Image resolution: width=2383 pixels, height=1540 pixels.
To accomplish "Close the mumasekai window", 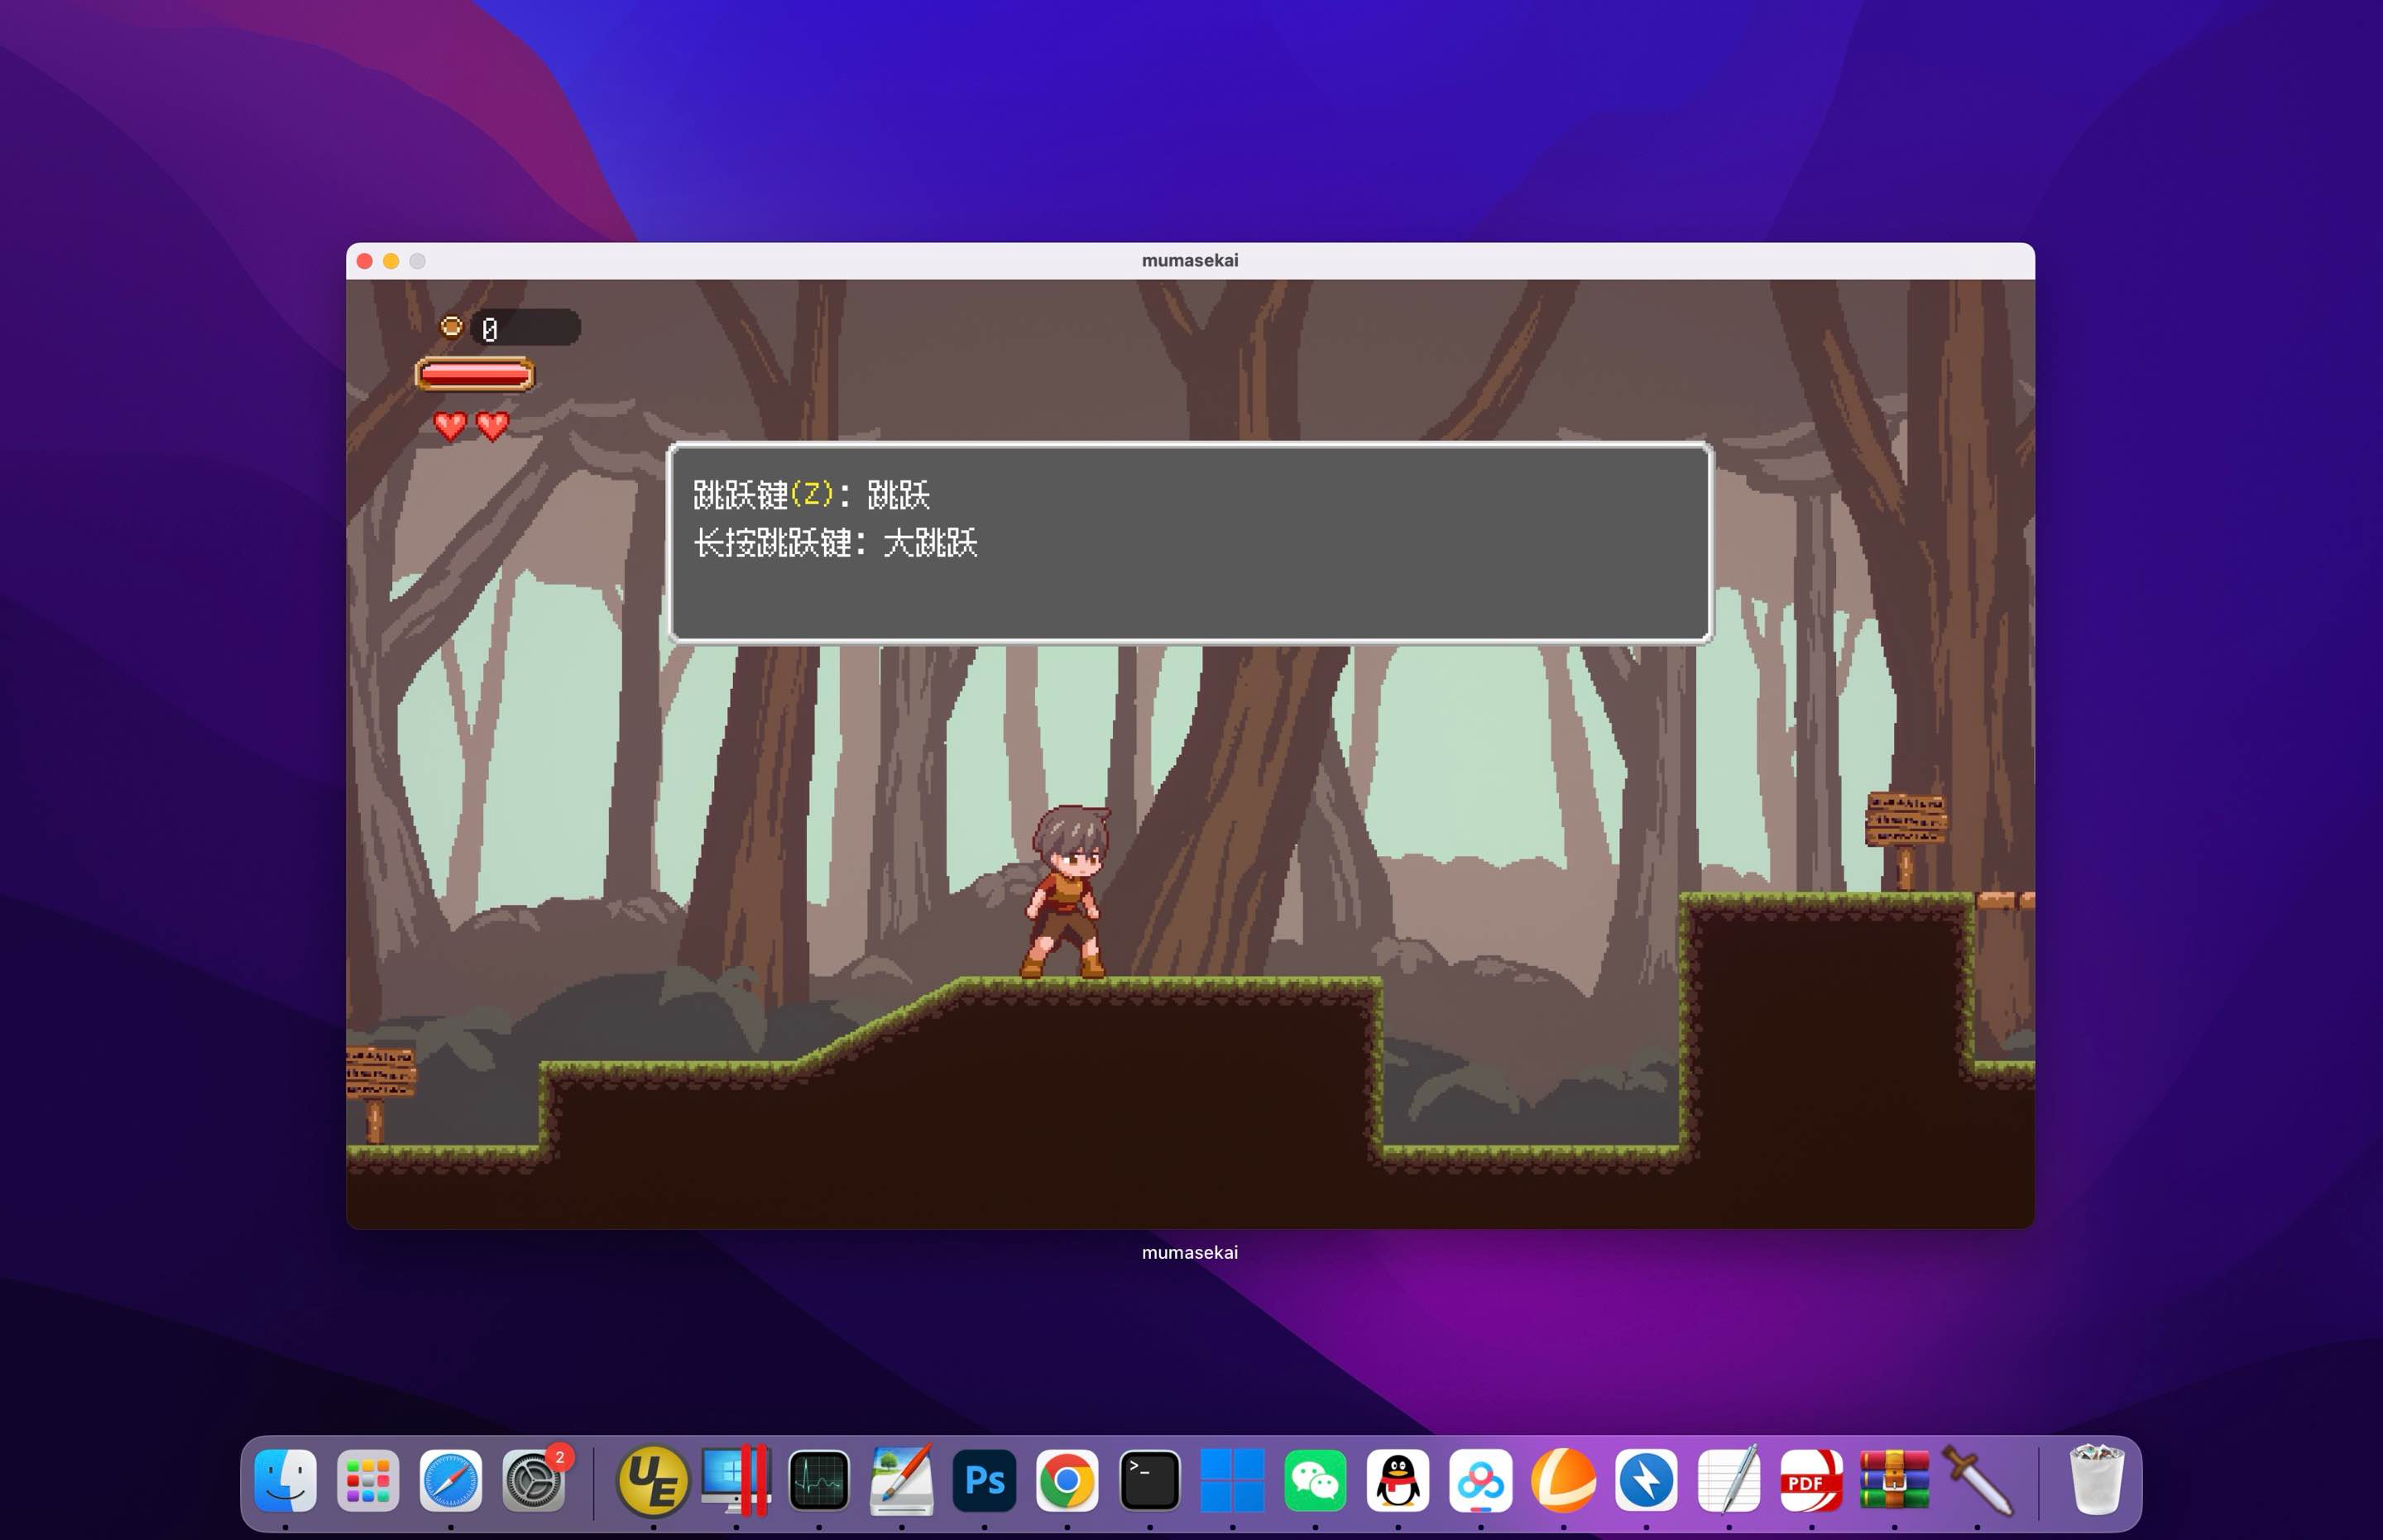I will pos(365,261).
